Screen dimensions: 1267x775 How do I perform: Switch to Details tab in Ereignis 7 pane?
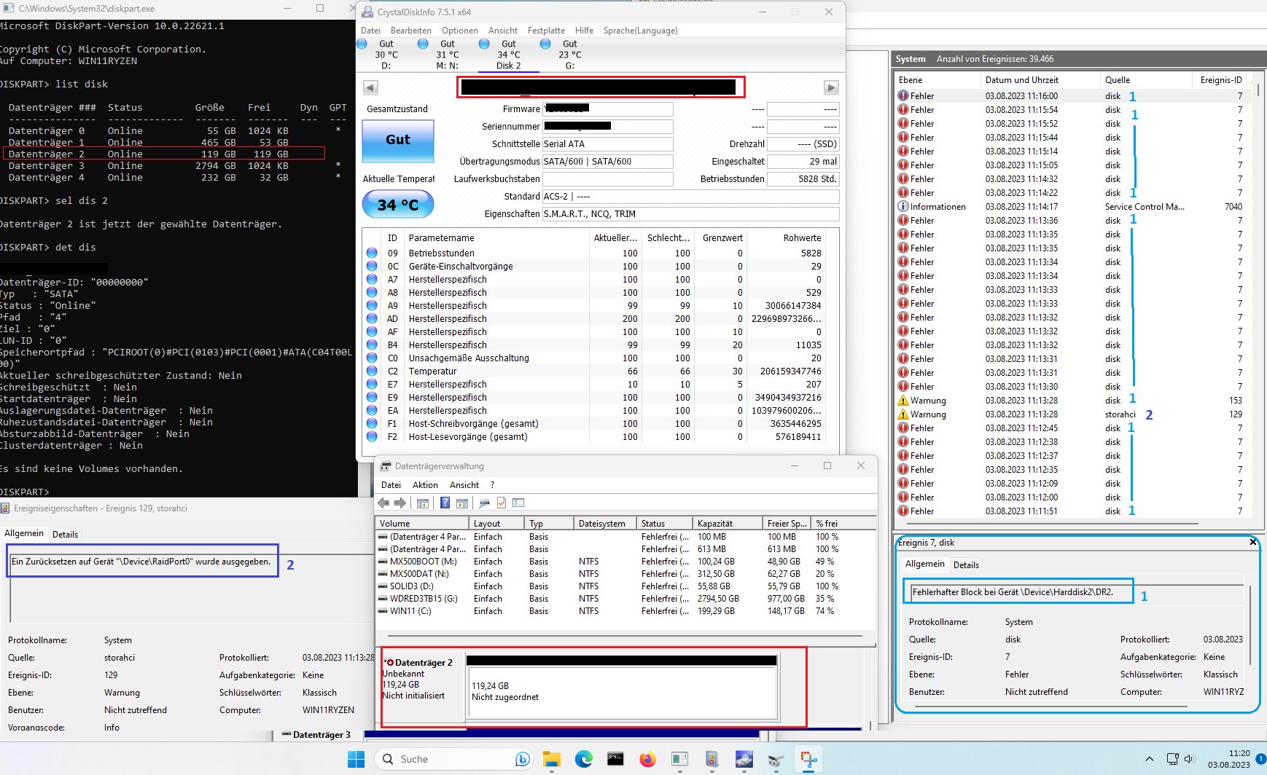coord(966,565)
